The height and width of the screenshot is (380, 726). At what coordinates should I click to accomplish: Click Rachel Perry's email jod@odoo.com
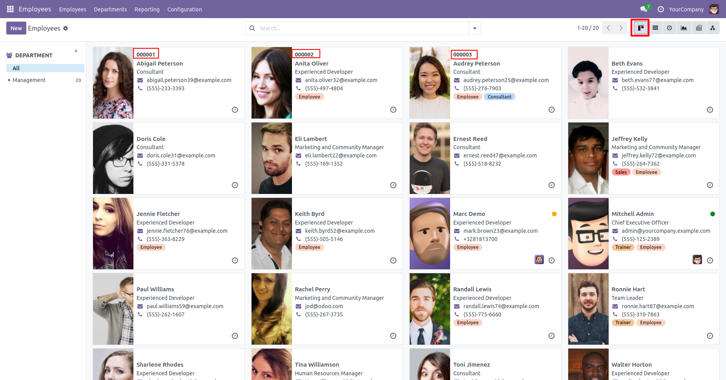point(324,306)
